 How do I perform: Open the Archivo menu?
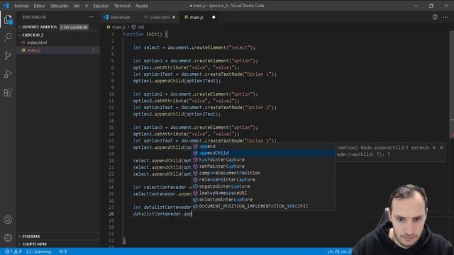(x=21, y=6)
